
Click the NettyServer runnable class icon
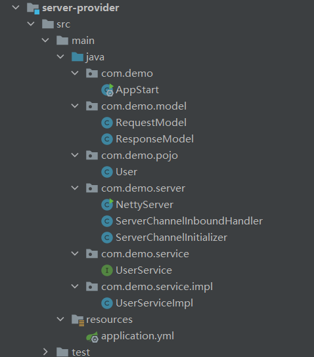(x=107, y=205)
